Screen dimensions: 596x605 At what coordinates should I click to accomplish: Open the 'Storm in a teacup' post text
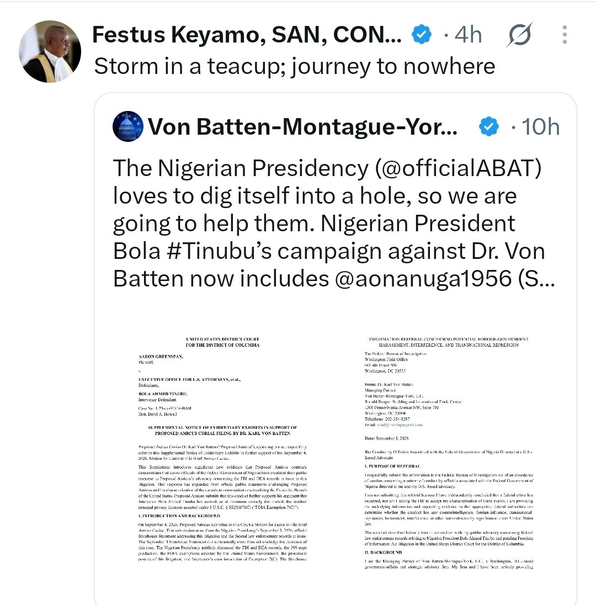point(295,66)
